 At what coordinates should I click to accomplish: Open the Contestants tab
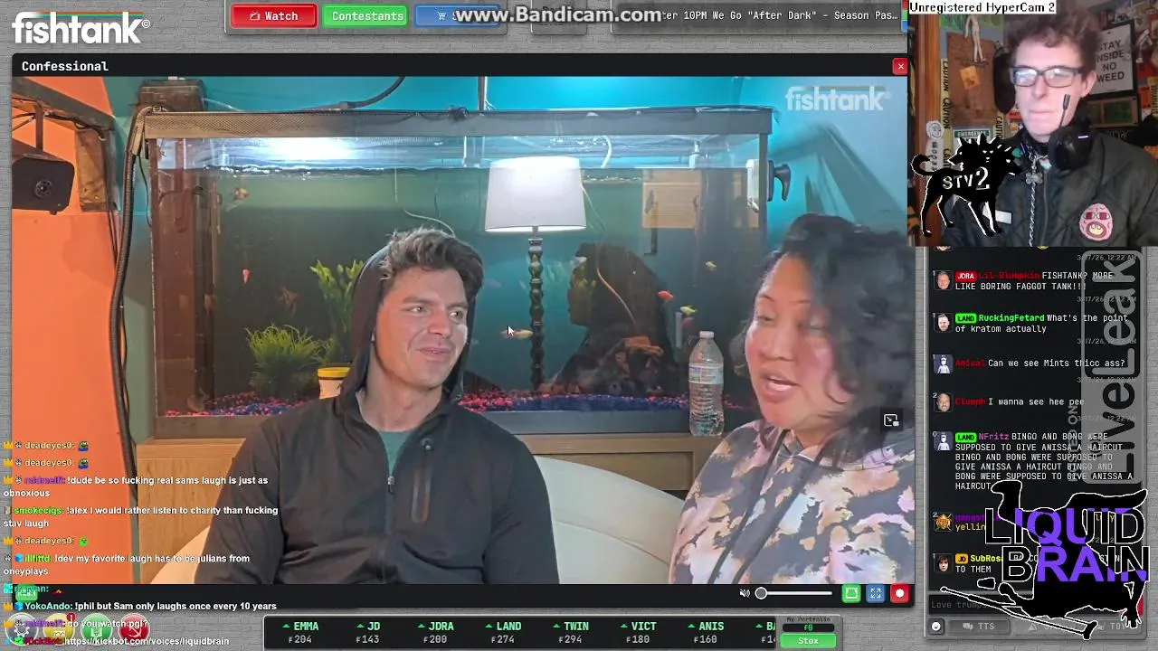pyautogui.click(x=367, y=16)
